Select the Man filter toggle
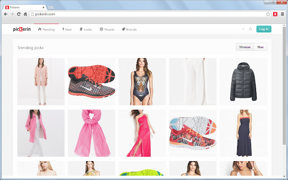The width and height of the screenshot is (288, 180). [261, 47]
